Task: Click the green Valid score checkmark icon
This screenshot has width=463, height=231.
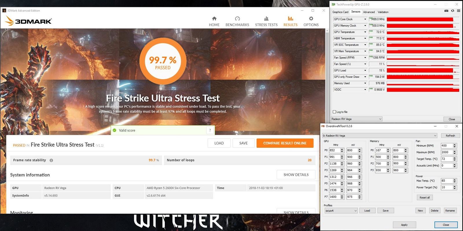Action: [114, 130]
